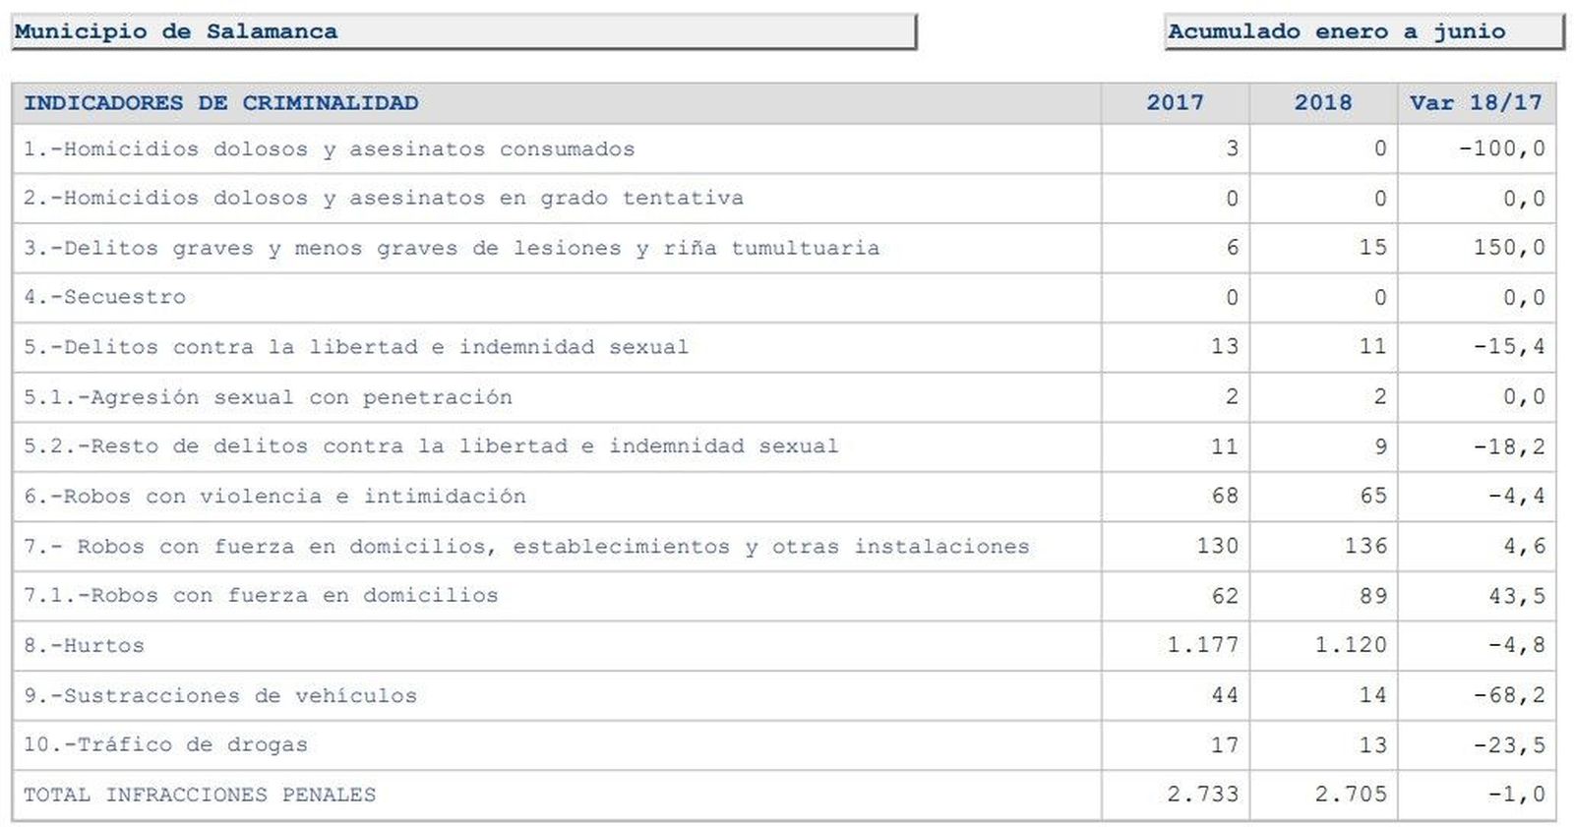Image resolution: width=1574 pixels, height=827 pixels.
Task: Select the 8.-Hurtos row label
Action: (85, 646)
